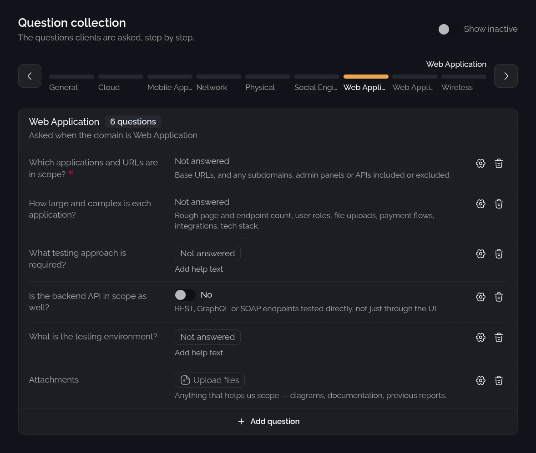Click help text beginning 'Base URLs, and any subdomains'
Screen dimensions: 536x453
pos(313,175)
